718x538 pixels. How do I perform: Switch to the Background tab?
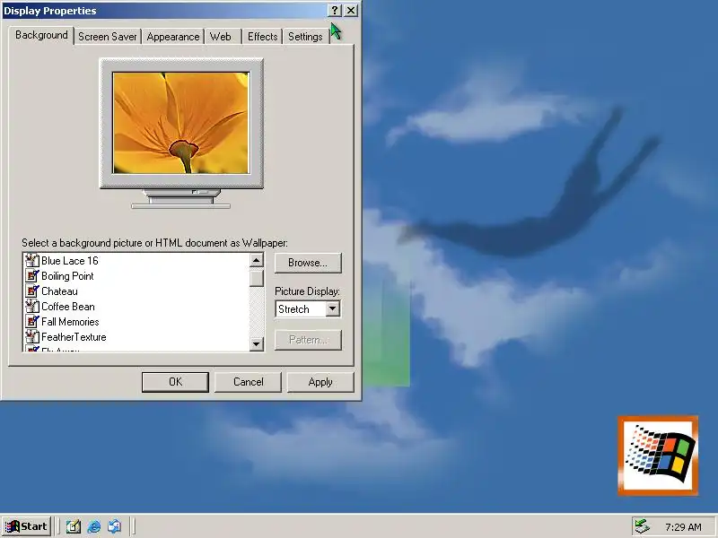click(x=41, y=35)
